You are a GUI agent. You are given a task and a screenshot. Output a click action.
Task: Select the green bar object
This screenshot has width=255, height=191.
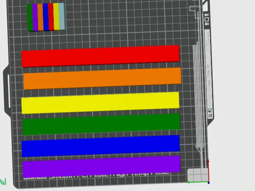101,124
